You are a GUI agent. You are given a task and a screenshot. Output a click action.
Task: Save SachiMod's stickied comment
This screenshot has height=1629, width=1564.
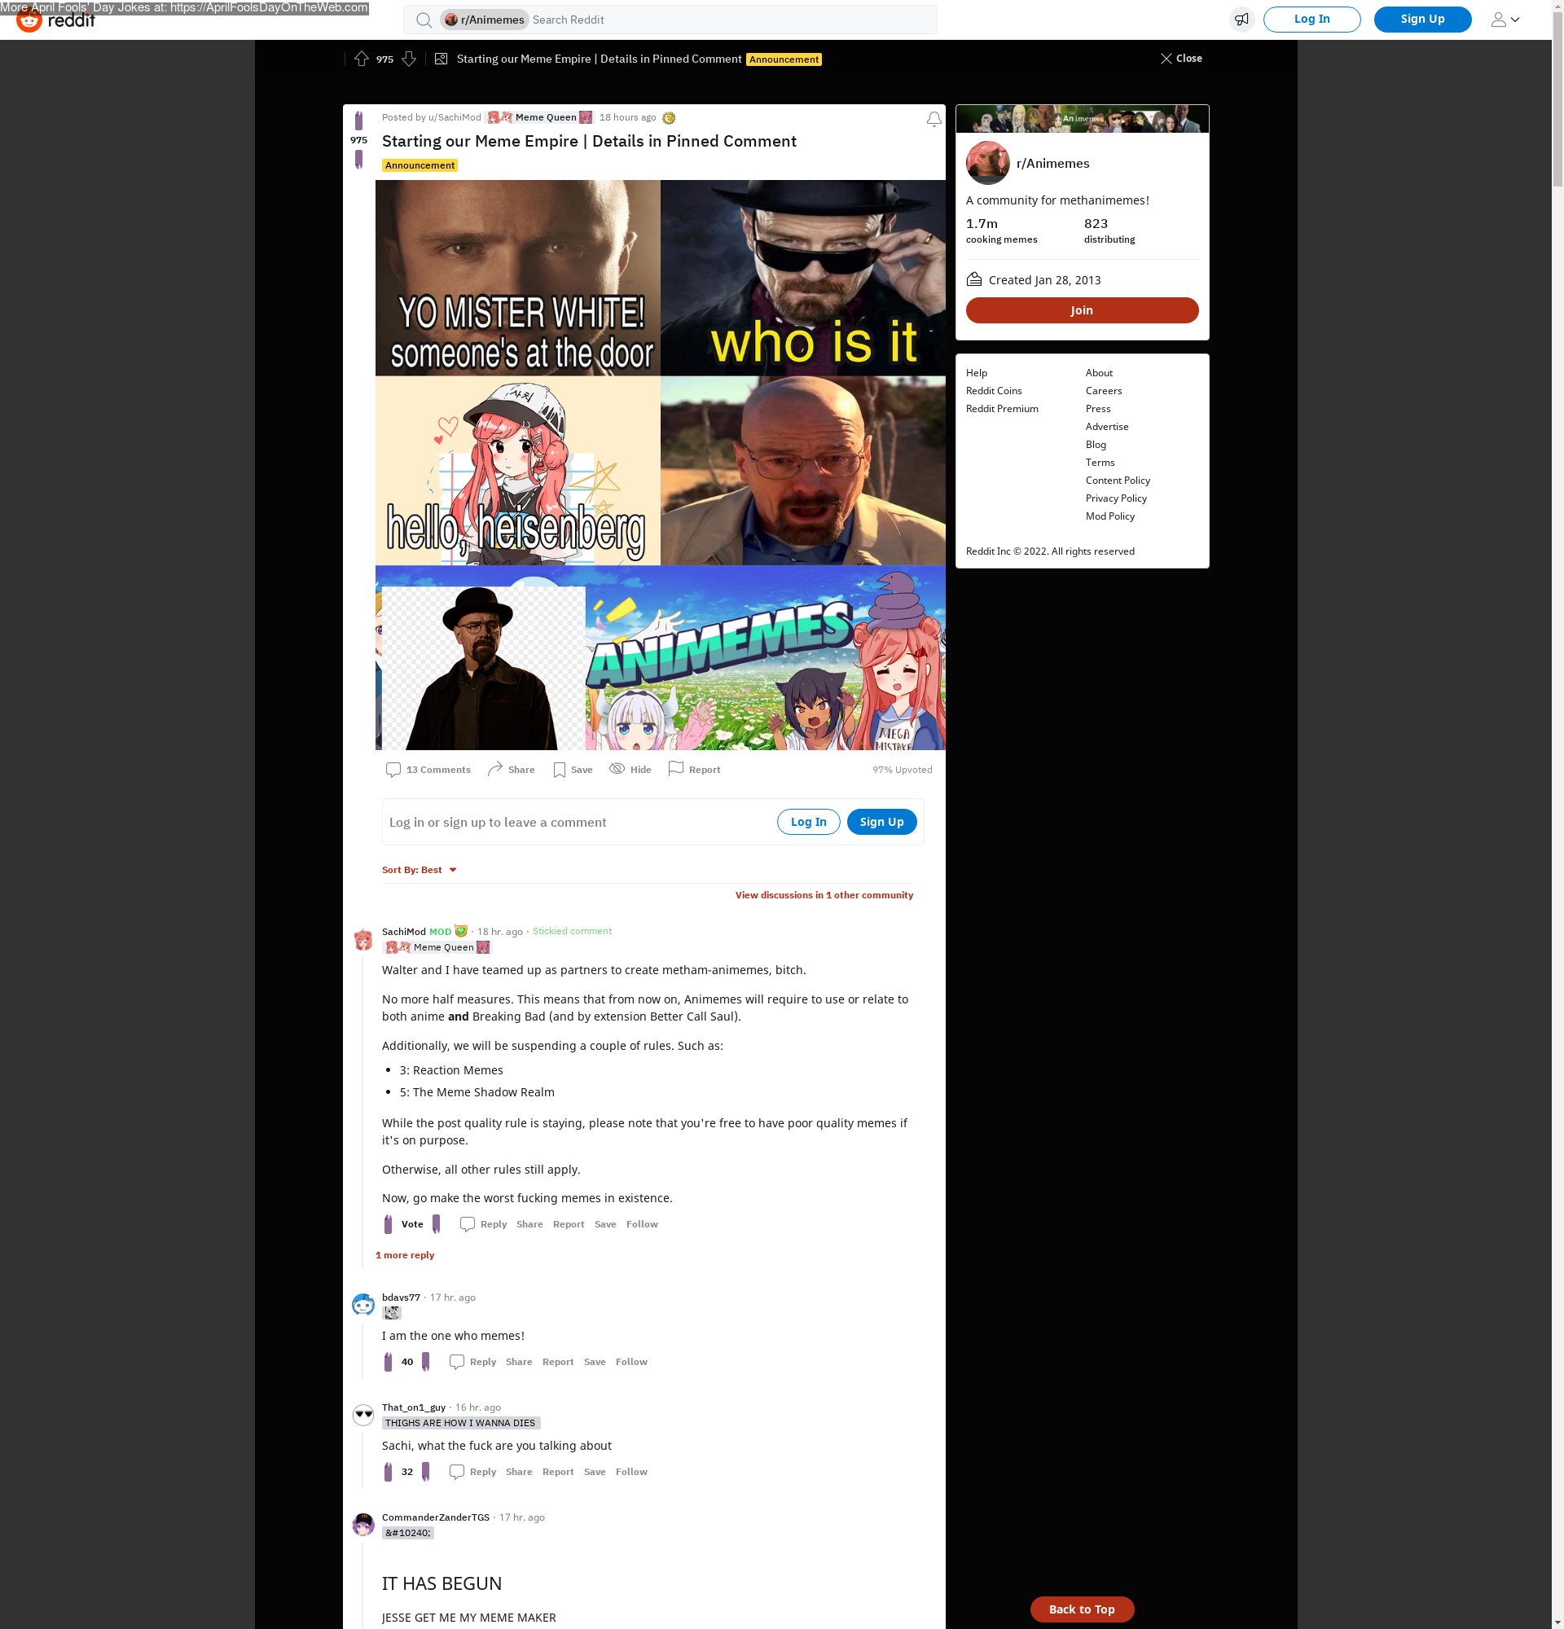tap(605, 1224)
